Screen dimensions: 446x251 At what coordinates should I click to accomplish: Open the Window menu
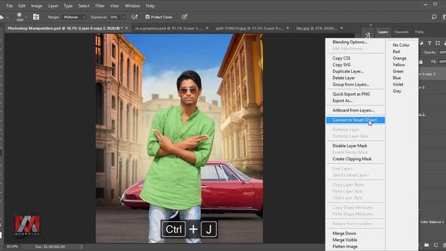(x=132, y=6)
